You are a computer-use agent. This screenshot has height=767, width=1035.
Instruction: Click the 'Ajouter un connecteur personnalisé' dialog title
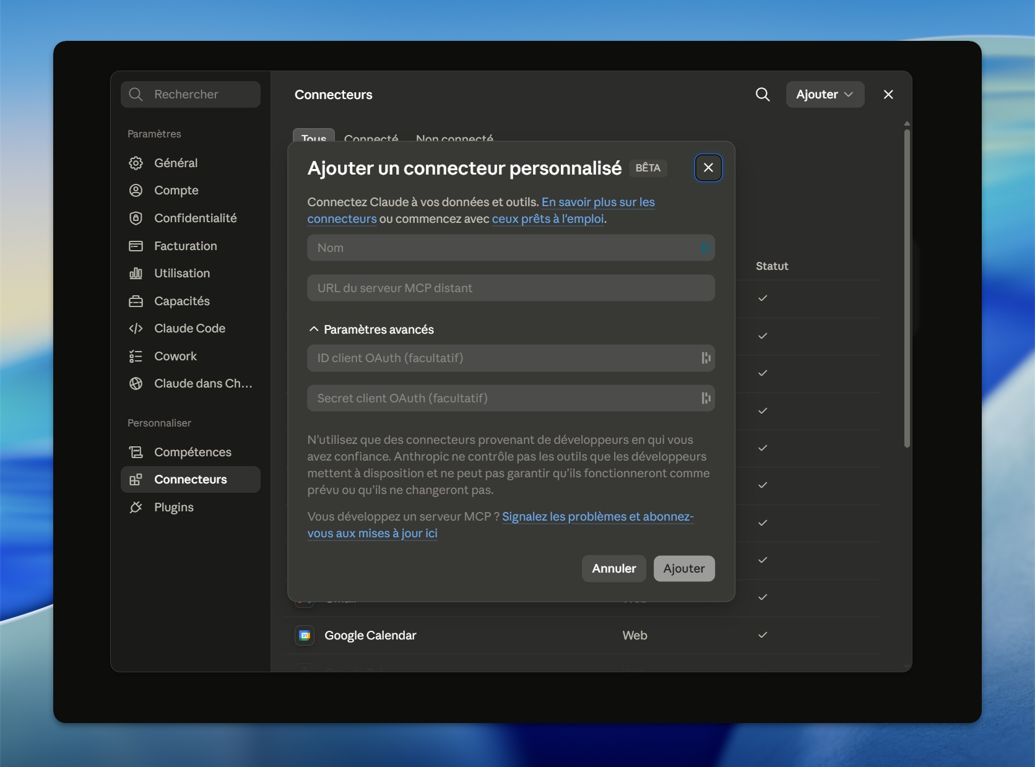click(x=464, y=168)
